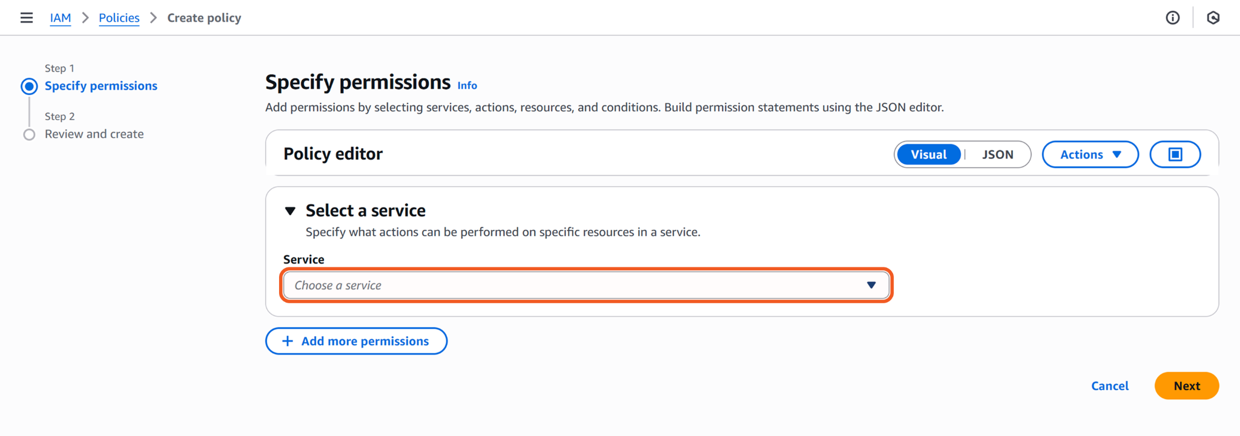Click the square panel toggle icon button
This screenshot has width=1240, height=436.
(x=1175, y=154)
